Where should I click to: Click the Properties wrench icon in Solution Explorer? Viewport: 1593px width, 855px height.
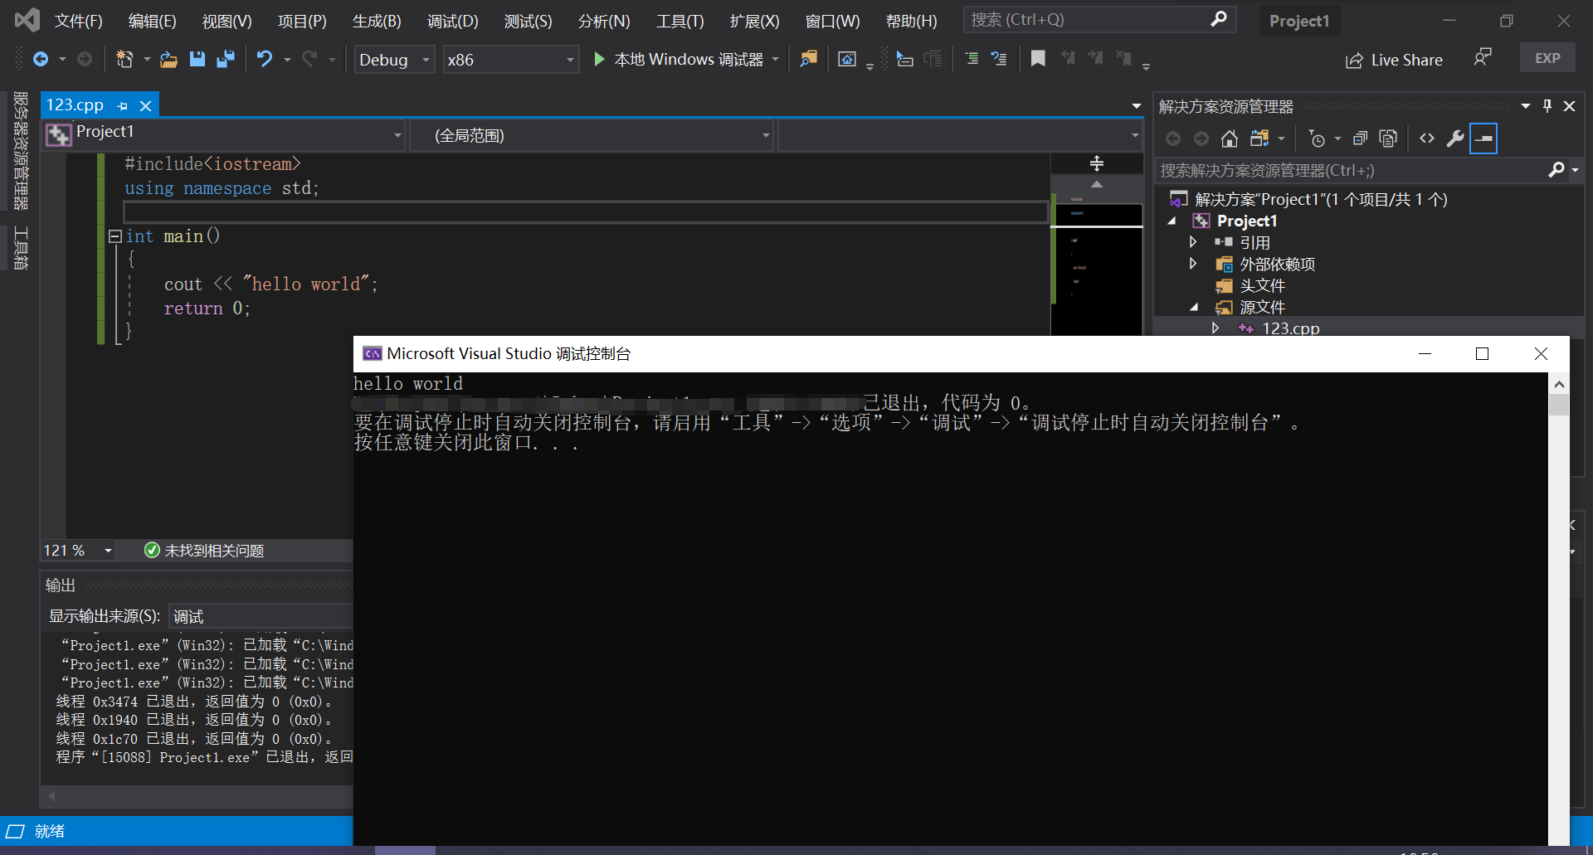(x=1456, y=138)
